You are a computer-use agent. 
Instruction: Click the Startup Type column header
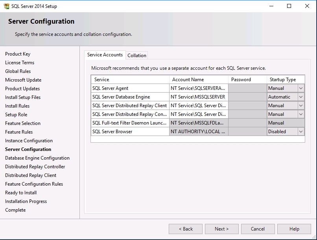(286, 80)
